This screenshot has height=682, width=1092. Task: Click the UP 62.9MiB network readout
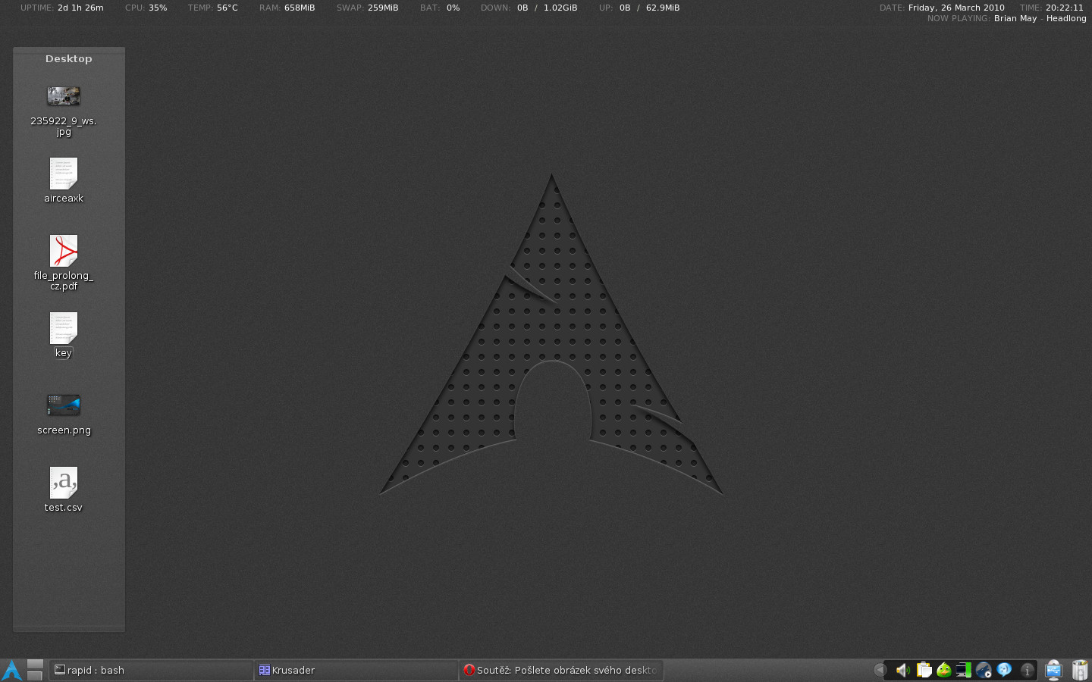click(639, 8)
